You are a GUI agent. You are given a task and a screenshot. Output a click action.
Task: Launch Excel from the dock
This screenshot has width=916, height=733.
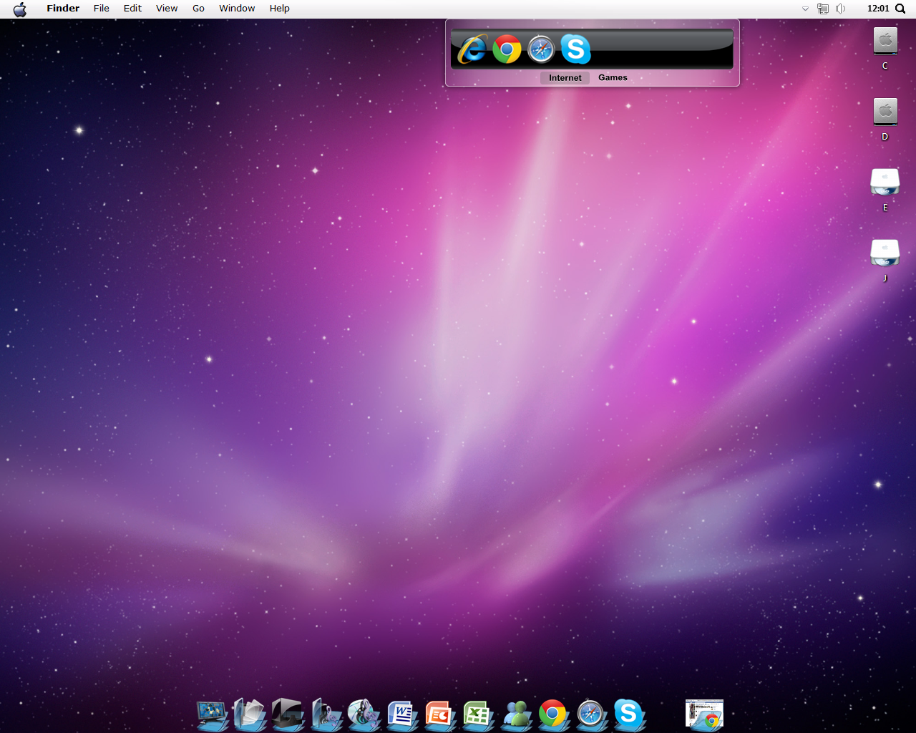[477, 714]
